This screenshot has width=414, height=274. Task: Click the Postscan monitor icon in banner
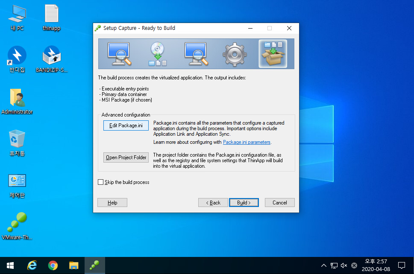point(196,53)
